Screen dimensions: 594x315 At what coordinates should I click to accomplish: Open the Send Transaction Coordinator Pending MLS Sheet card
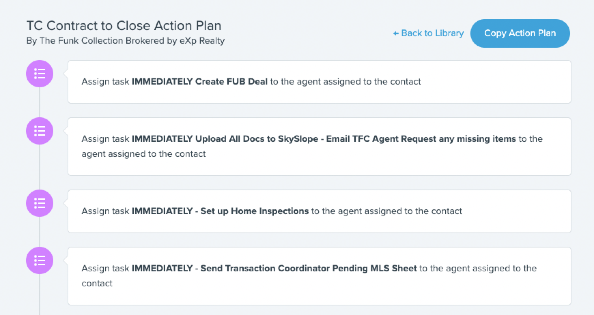[x=319, y=276]
